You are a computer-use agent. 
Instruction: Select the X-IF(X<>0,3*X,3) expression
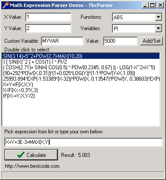coord(81,90)
